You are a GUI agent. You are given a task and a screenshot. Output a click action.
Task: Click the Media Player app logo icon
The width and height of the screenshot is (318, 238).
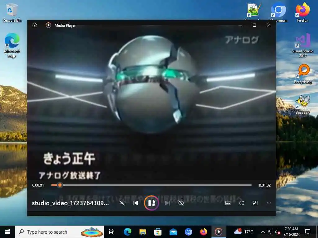pos(48,25)
